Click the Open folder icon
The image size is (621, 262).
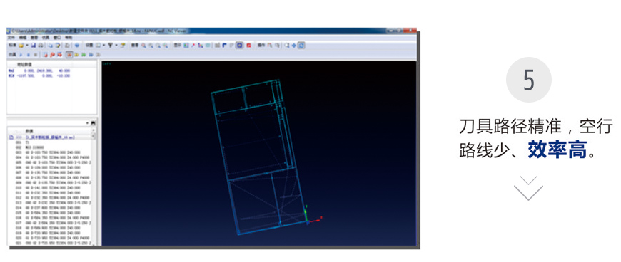[21, 46]
